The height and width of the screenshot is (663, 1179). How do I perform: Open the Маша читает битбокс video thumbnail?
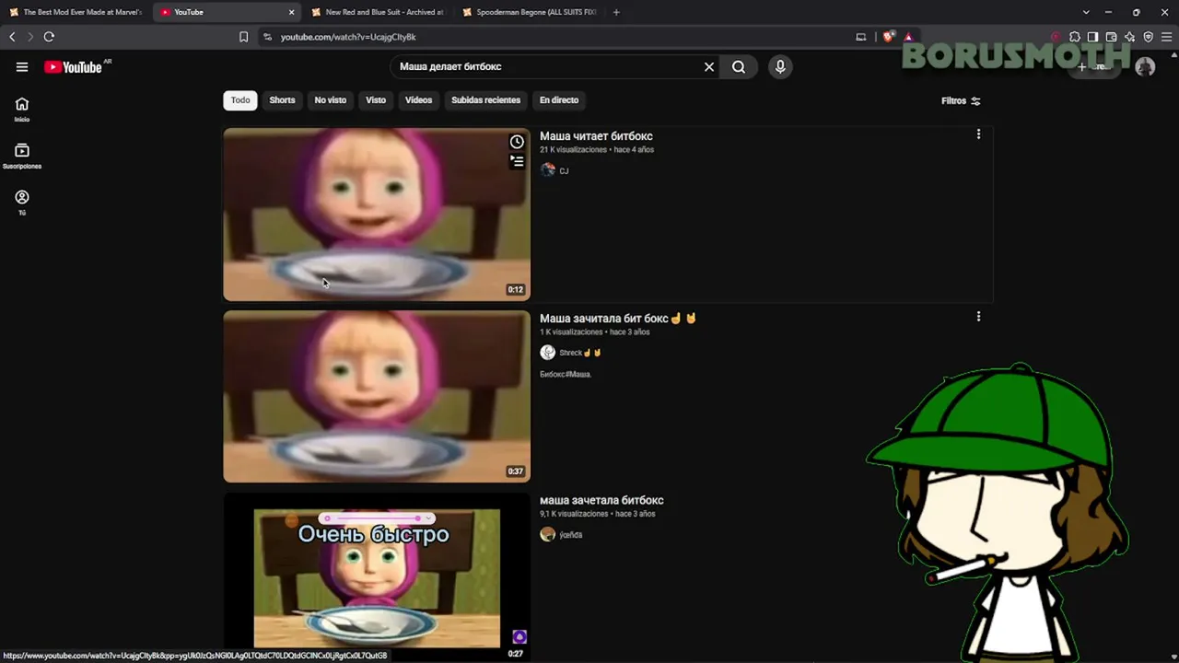[x=377, y=215]
